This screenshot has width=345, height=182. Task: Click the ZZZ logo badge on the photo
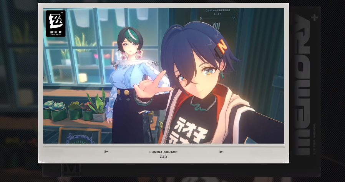click(x=56, y=23)
